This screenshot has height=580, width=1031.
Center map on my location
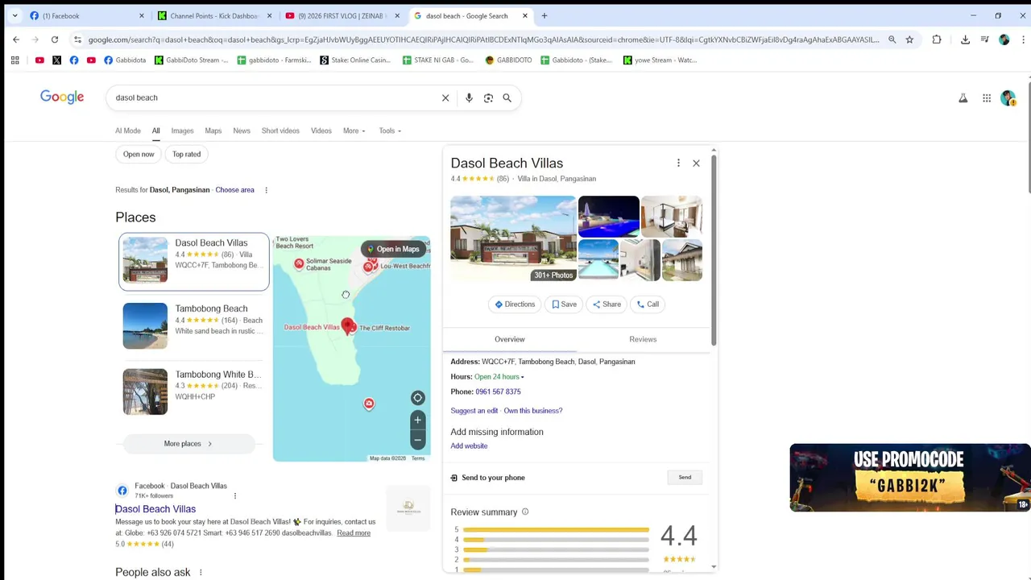coord(417,398)
